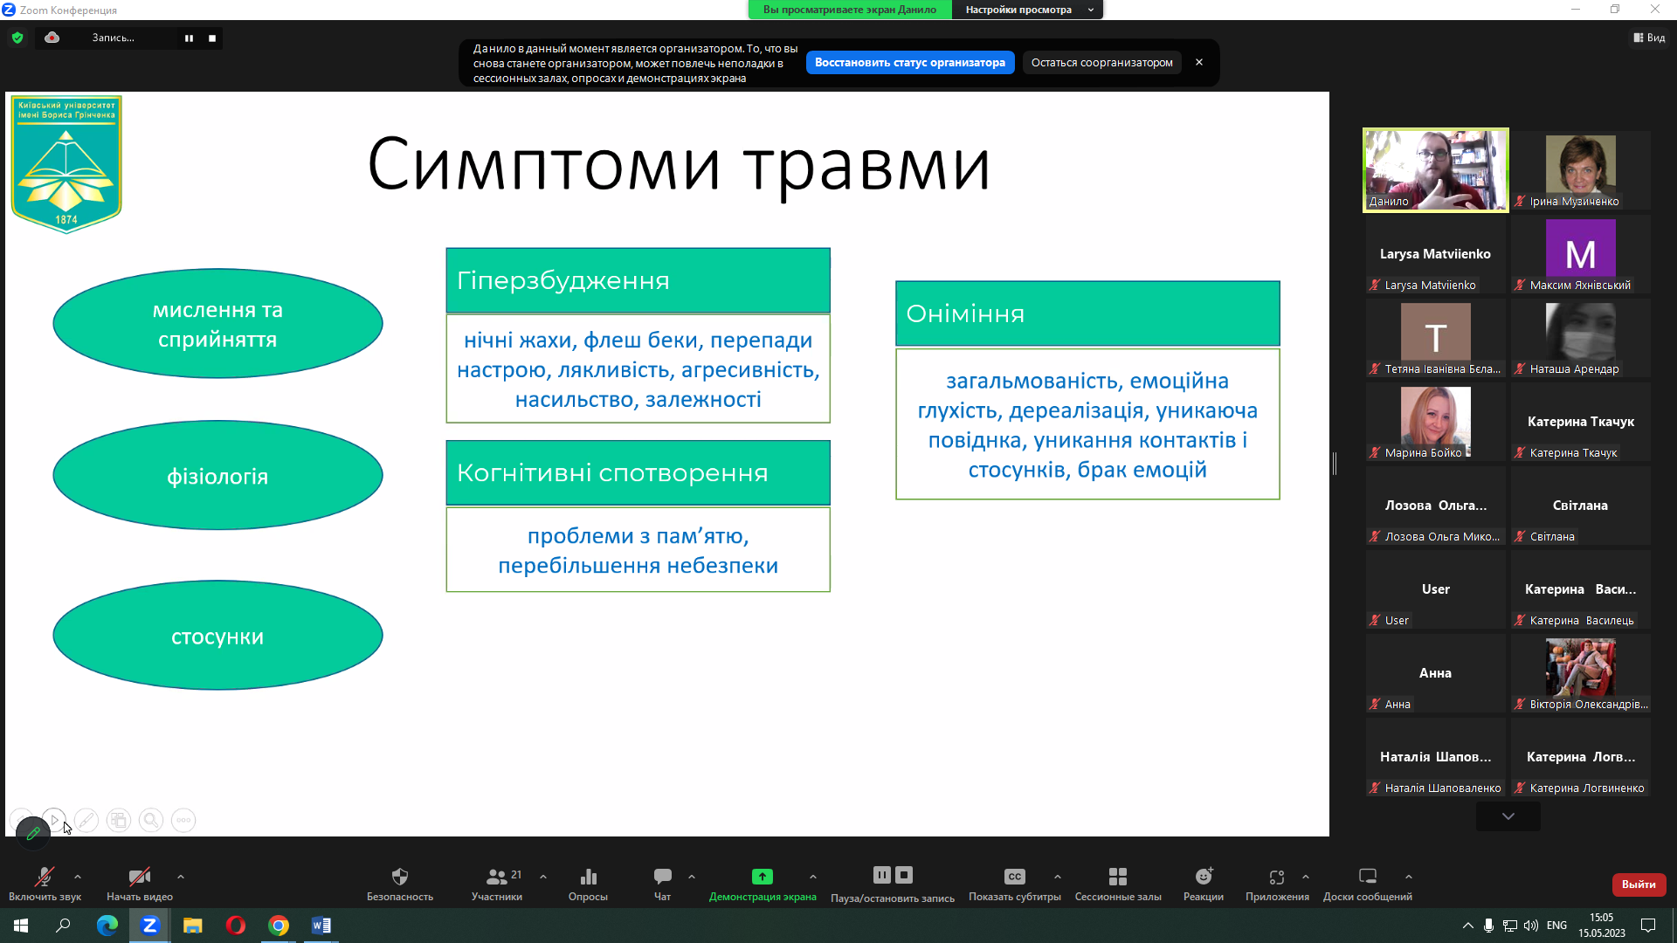Viewport: 1677px width, 943px height.
Task: Open the Вид view menu
Action: [1649, 38]
